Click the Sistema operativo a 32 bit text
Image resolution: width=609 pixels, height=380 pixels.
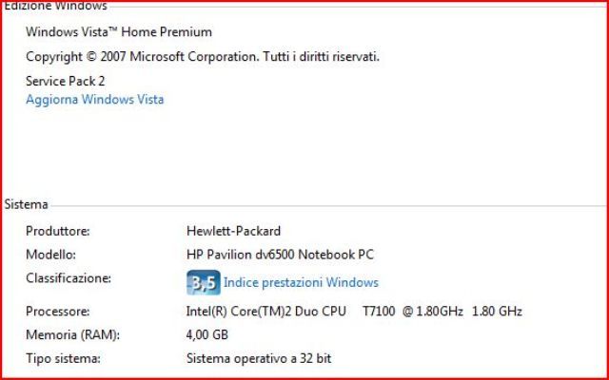click(x=259, y=358)
